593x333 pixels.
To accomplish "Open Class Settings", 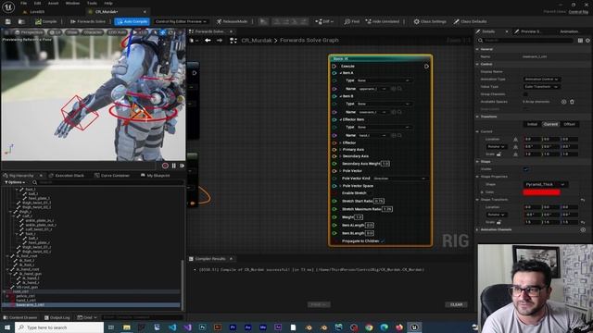I will 430,21.
